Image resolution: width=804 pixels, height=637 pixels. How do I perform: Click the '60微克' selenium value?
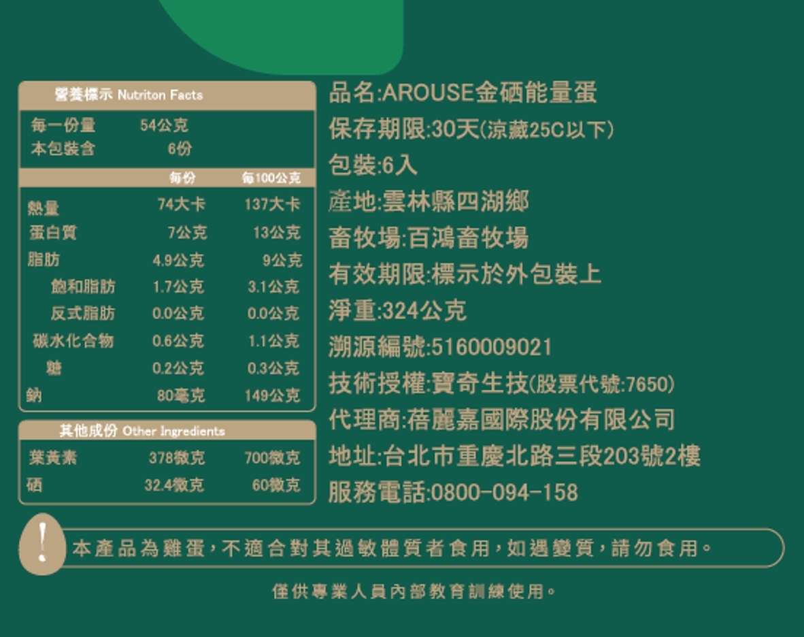(x=276, y=485)
